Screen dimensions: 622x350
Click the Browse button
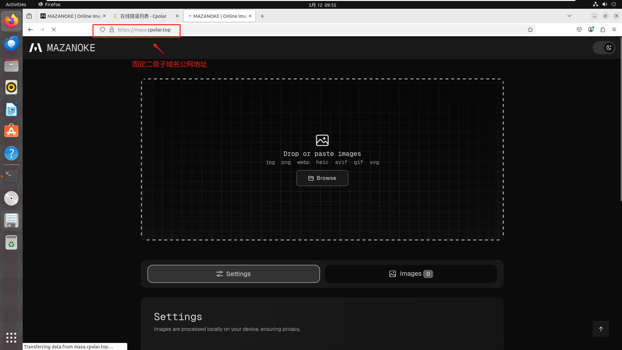tap(322, 178)
